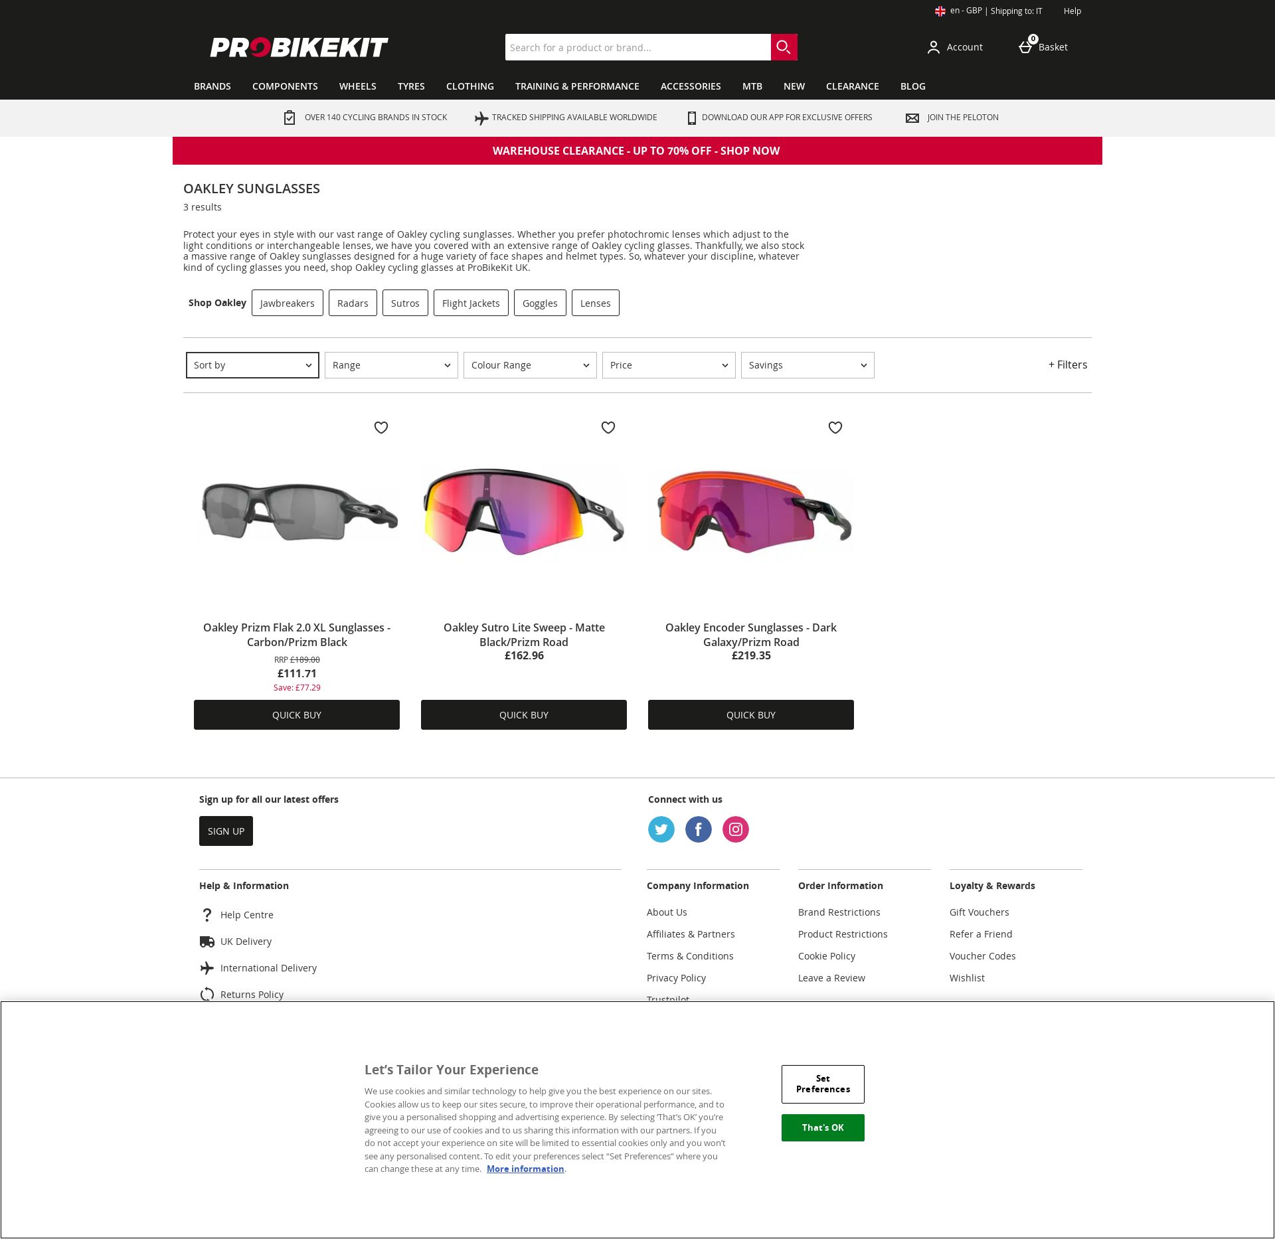Click the International Delivery plane icon
Screen dimensions: 1275x1239
[207, 968]
